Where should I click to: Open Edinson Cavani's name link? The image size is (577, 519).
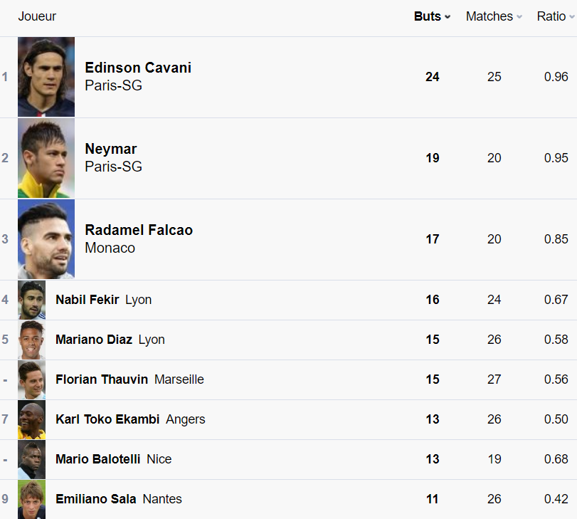pos(138,68)
